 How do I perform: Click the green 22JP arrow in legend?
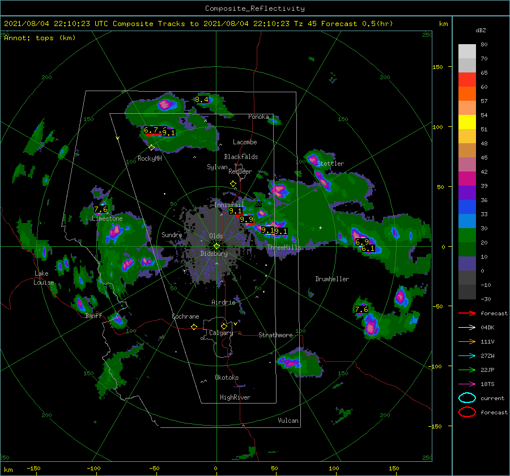tap(467, 370)
